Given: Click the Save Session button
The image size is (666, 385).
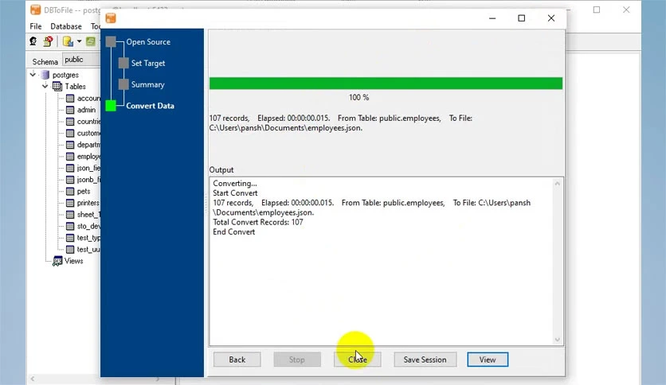Looking at the screenshot, I should click(425, 360).
